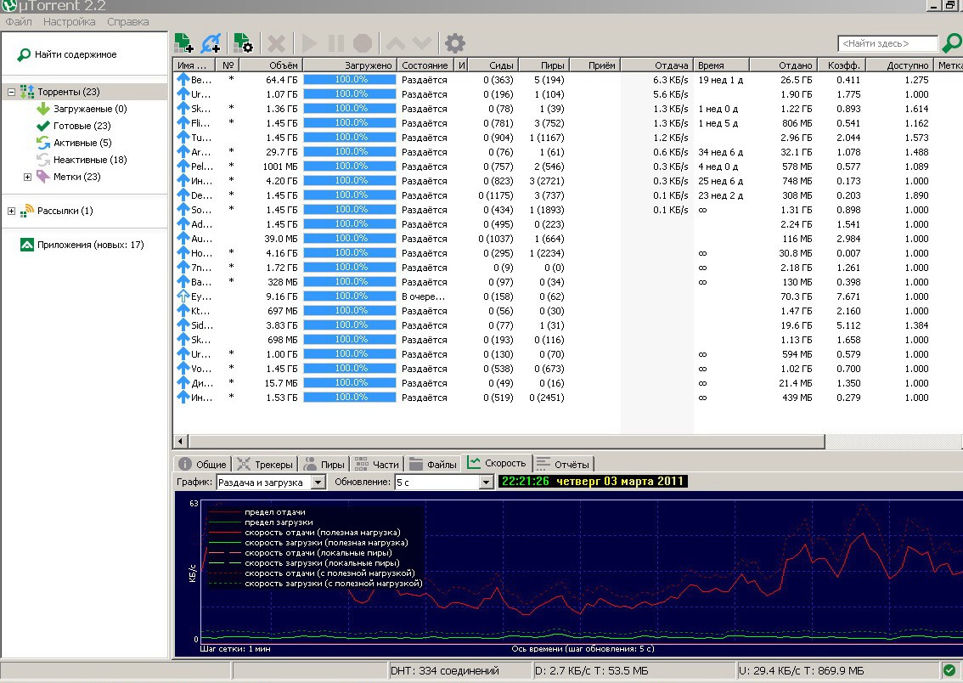Viewport: 963px width, 683px height.
Task: Click 'Найти содержимое' in the sidebar
Action: coord(76,54)
